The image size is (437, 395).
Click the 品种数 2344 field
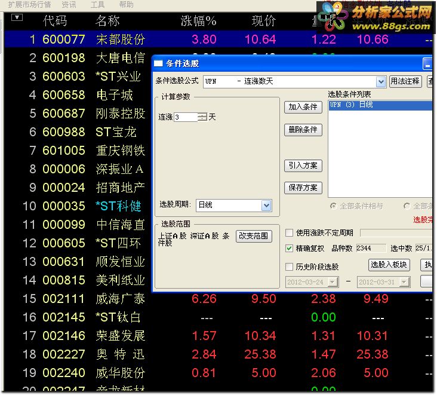click(x=371, y=248)
